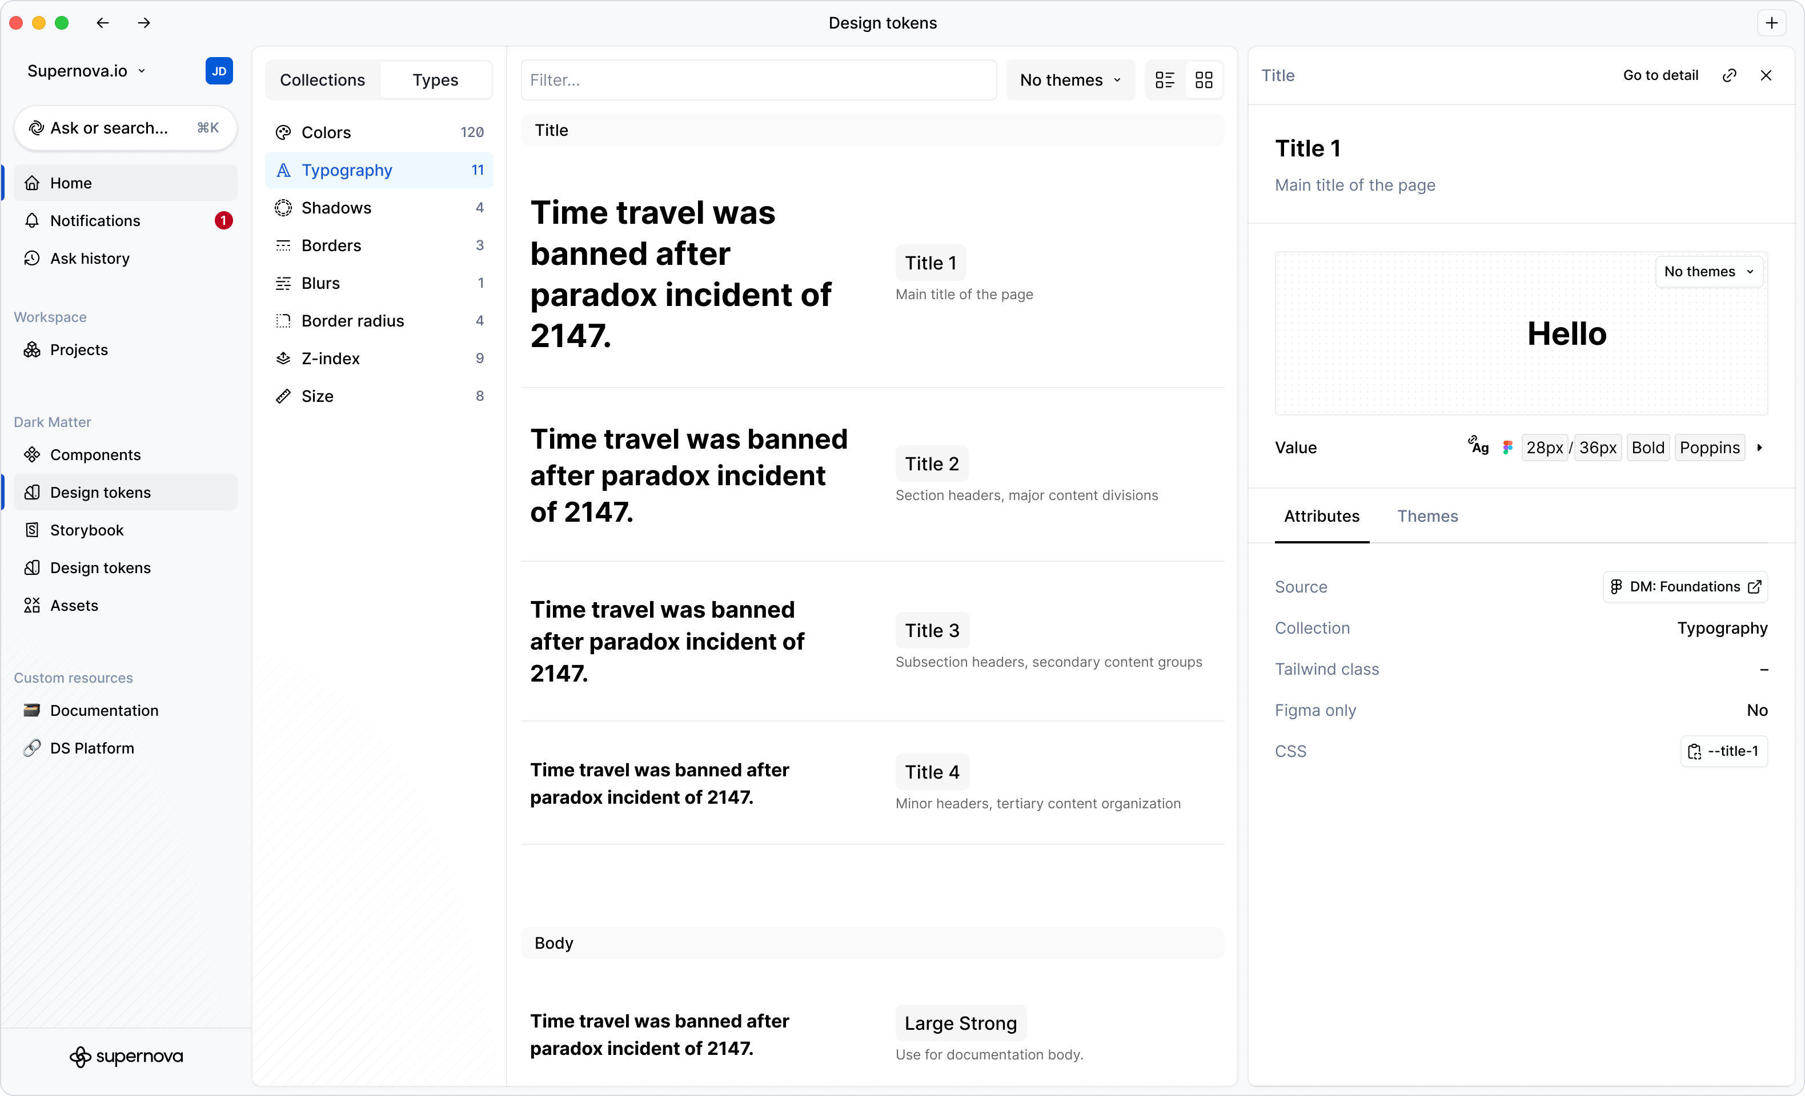The image size is (1805, 1096).
Task: Click the red notification badge
Action: 223,220
